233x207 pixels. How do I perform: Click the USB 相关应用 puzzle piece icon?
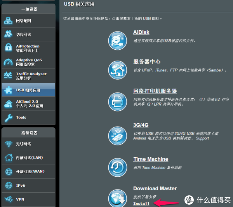(8, 90)
